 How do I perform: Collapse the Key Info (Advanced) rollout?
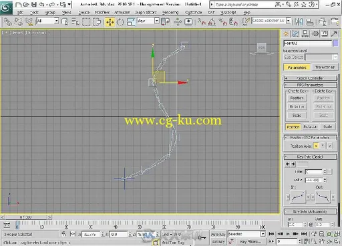310,211
